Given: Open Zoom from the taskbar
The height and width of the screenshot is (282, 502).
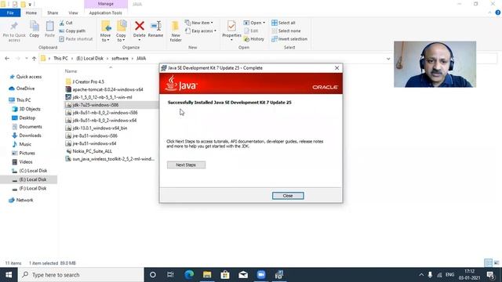Looking at the screenshot, I should 261,275.
